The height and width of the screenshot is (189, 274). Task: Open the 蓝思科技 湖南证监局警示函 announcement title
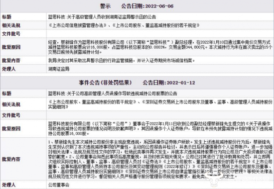pyautogui.click(x=102, y=17)
